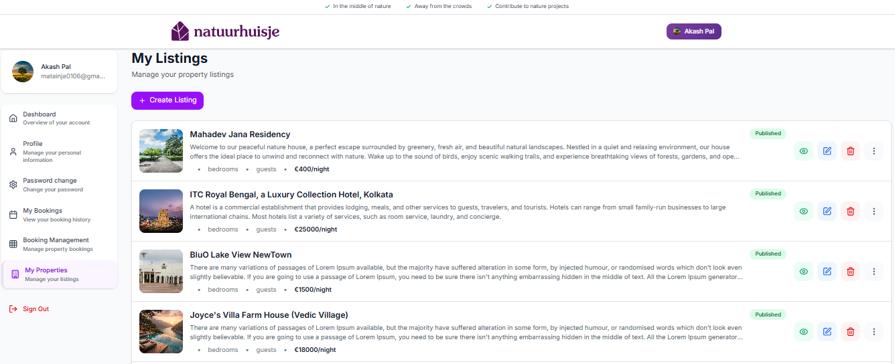Select My Properties sidebar item

pyautogui.click(x=59, y=274)
